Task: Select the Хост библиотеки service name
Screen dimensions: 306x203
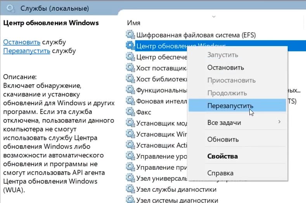Action: [x=162, y=79]
